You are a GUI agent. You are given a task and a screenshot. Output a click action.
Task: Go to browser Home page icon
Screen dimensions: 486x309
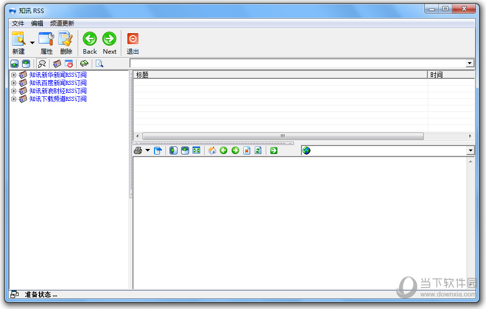click(212, 150)
